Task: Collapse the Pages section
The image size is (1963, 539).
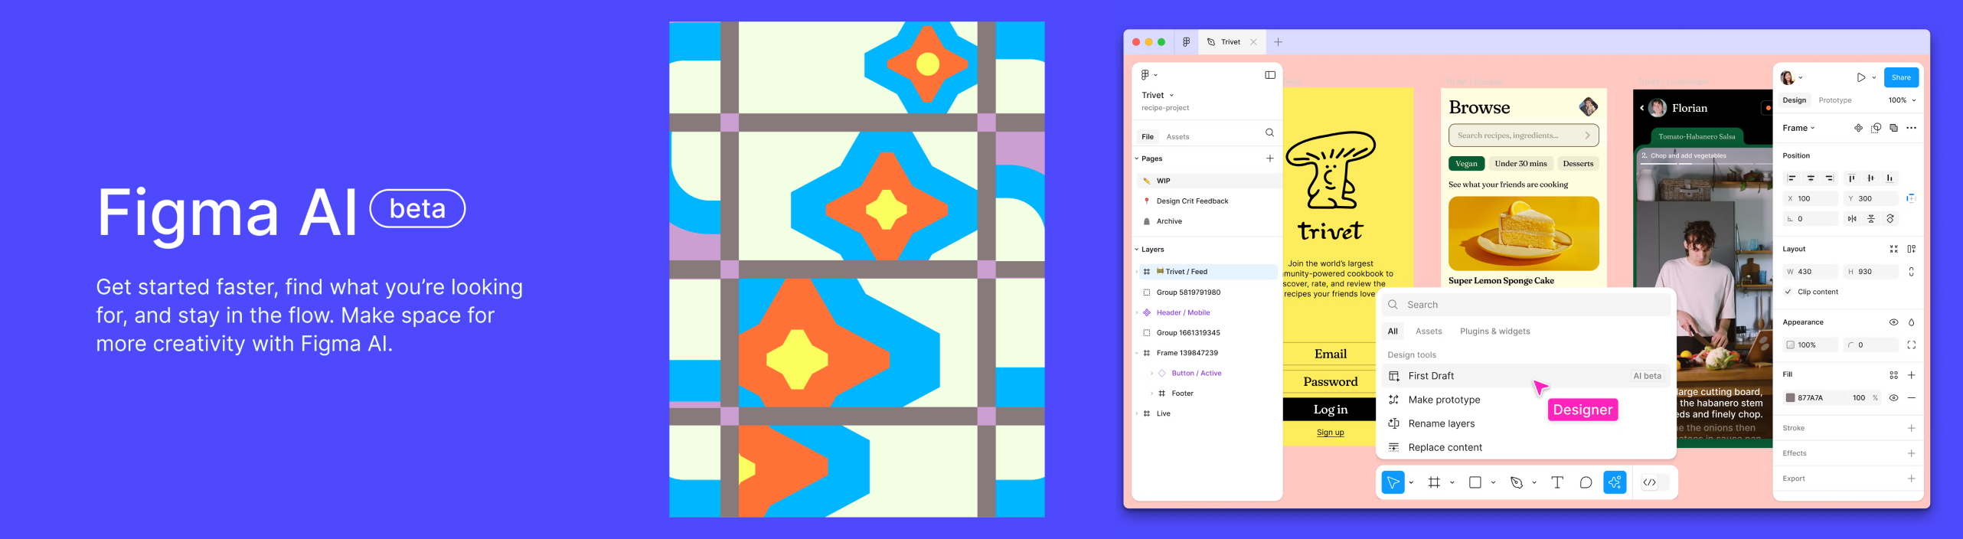Action: [1137, 158]
